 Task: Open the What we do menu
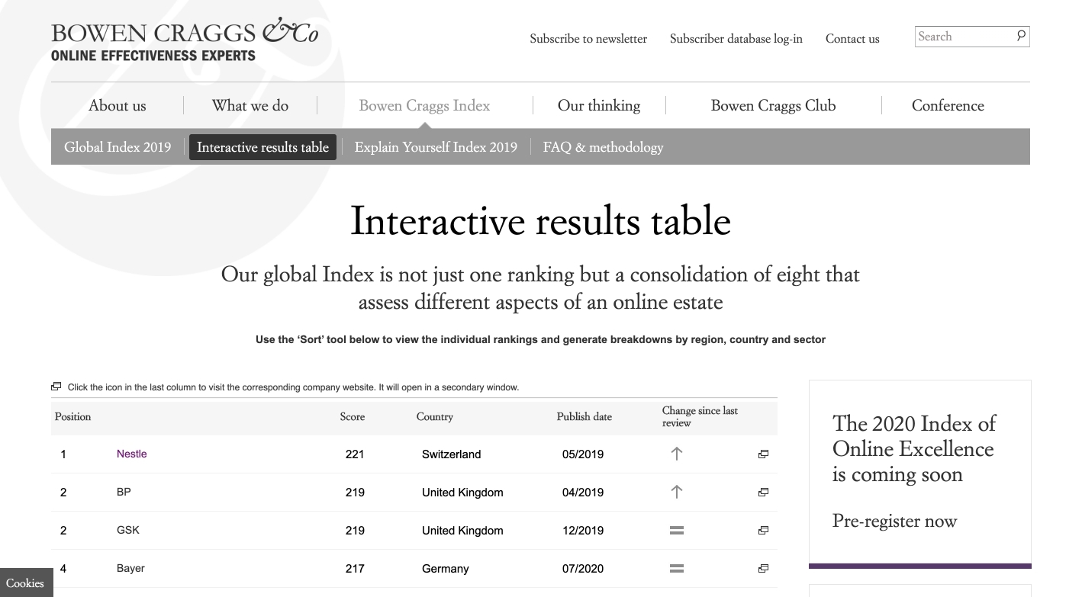(250, 105)
